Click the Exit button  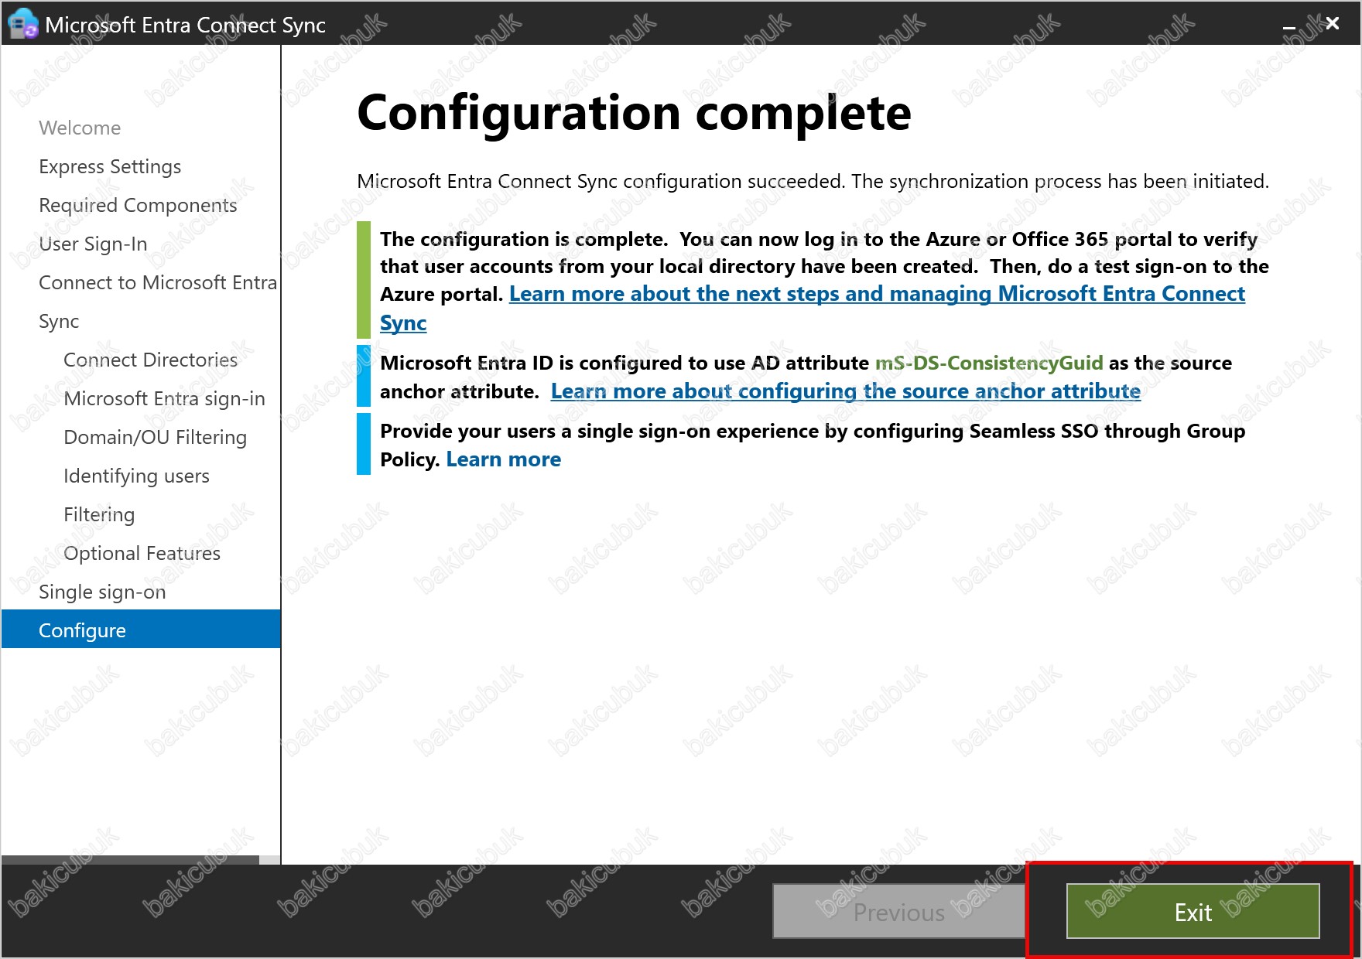pyautogui.click(x=1193, y=912)
